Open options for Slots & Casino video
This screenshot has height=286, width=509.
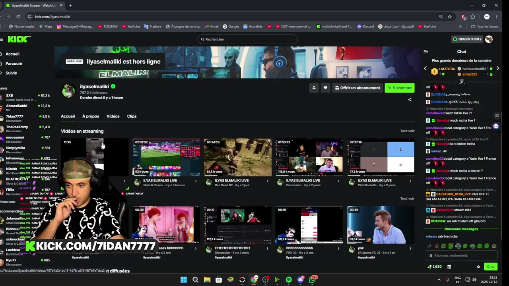point(196,181)
